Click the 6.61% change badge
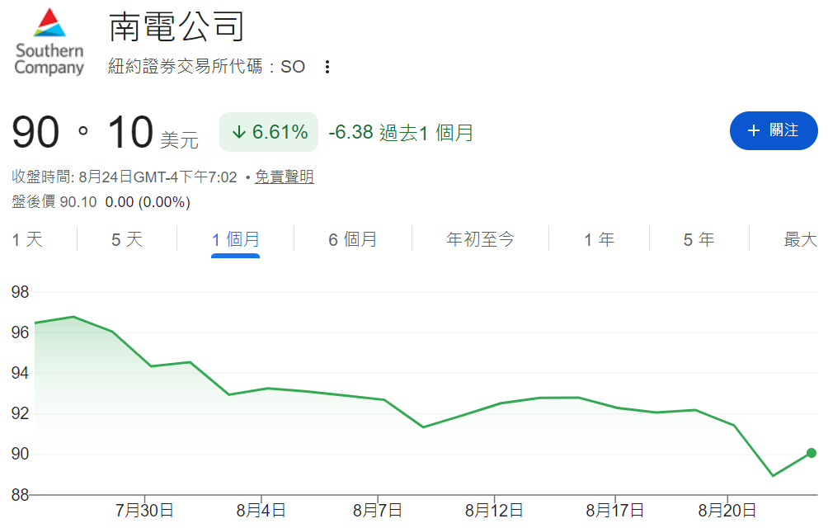The image size is (828, 528). click(x=269, y=132)
